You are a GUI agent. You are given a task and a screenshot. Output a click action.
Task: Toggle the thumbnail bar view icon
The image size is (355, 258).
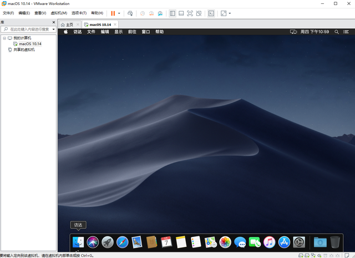[x=181, y=13]
